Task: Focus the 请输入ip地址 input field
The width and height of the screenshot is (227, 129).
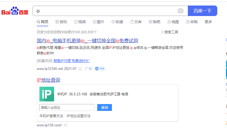Action: pos(67,107)
